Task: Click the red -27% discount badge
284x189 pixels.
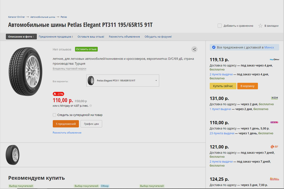Action: (58, 94)
